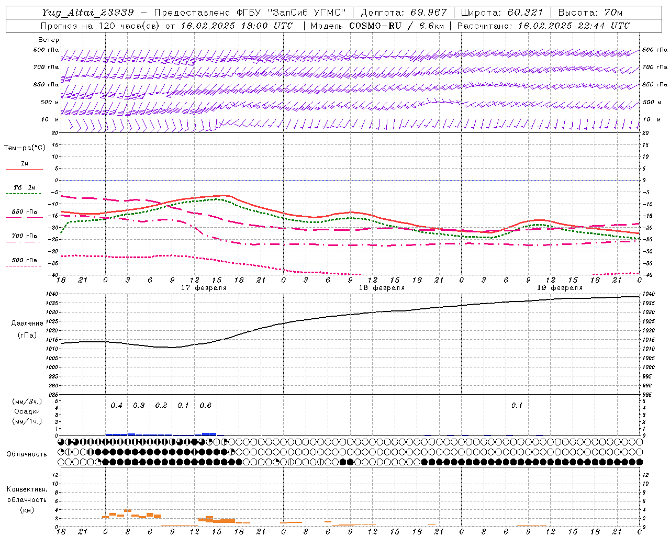Click the Осадки panel label
This screenshot has width=670, height=536.
pyautogui.click(x=27, y=412)
